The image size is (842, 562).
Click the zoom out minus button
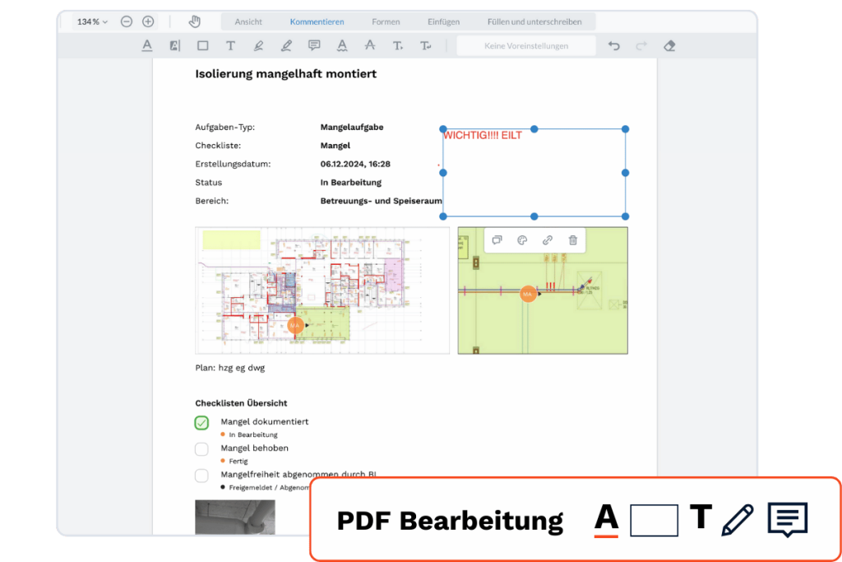(x=127, y=21)
